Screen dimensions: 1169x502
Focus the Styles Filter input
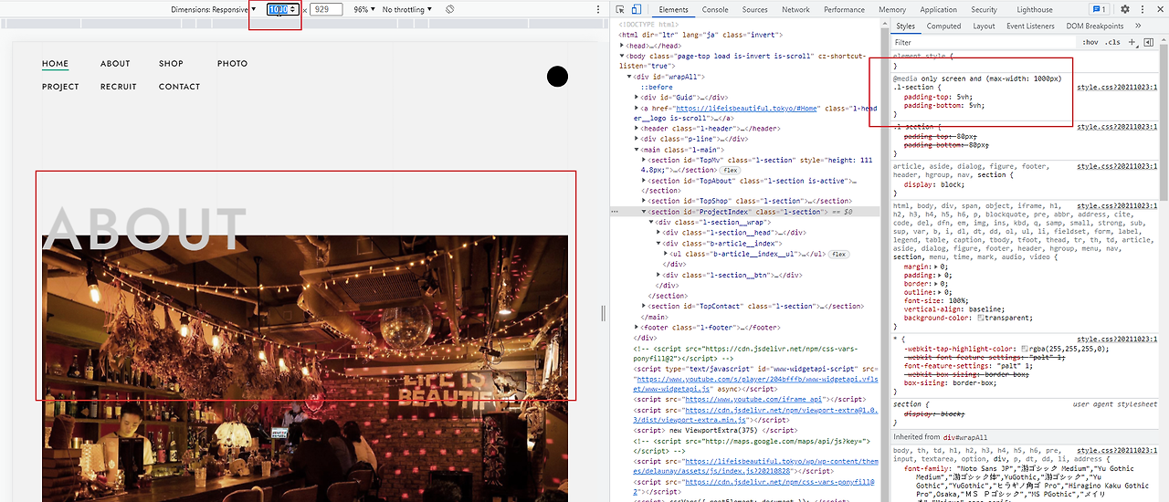(x=985, y=42)
